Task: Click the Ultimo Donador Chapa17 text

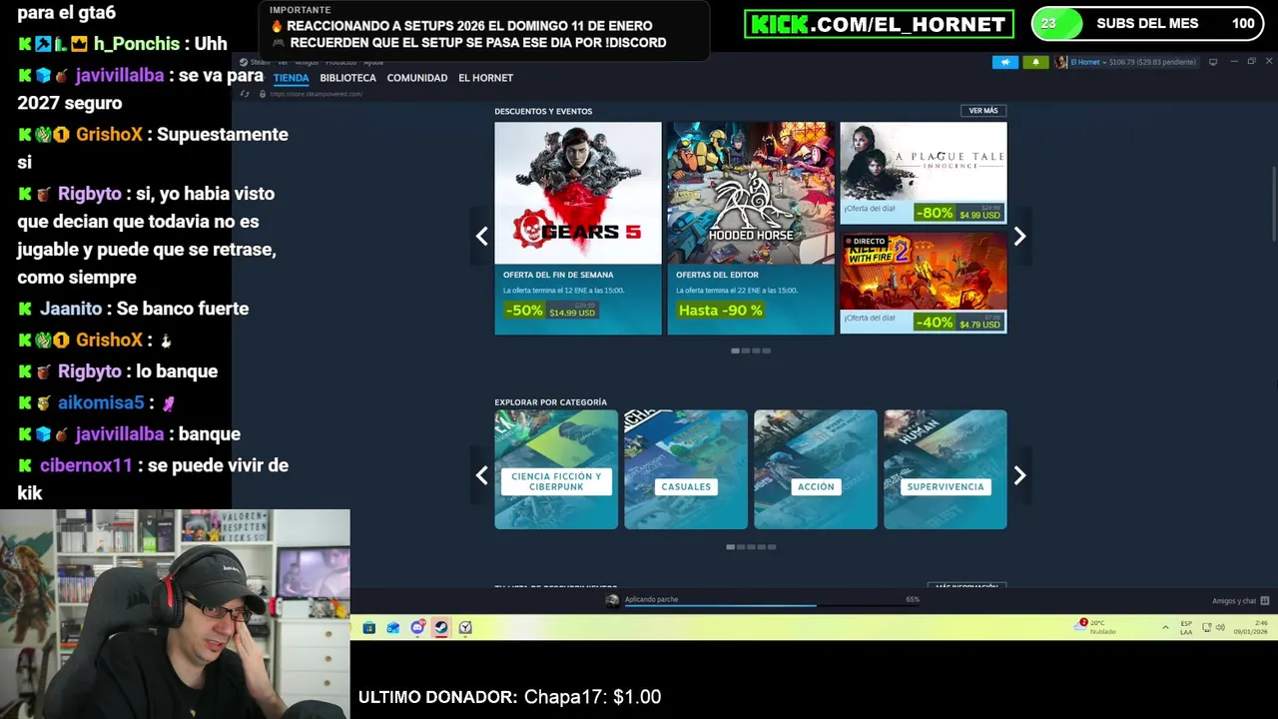Action: [510, 697]
